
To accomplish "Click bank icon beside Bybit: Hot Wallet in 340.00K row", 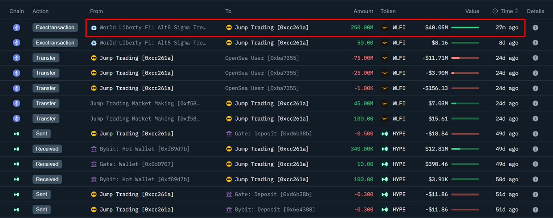I will pos(94,149).
